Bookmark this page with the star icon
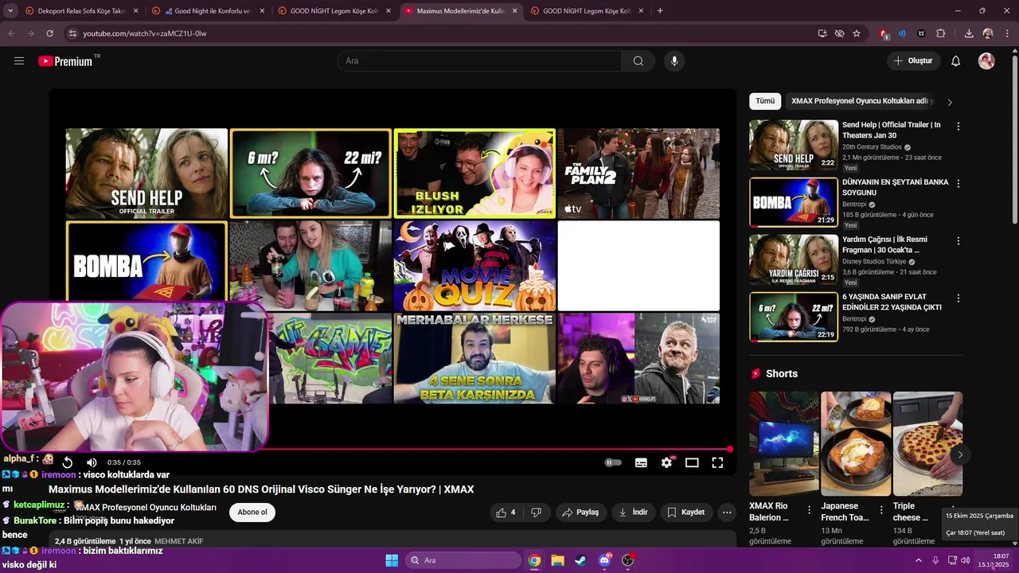The width and height of the screenshot is (1019, 573). 857,33
